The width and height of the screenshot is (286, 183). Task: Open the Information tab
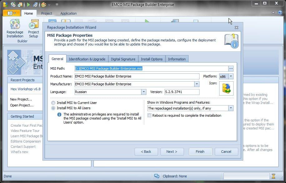[177, 59]
